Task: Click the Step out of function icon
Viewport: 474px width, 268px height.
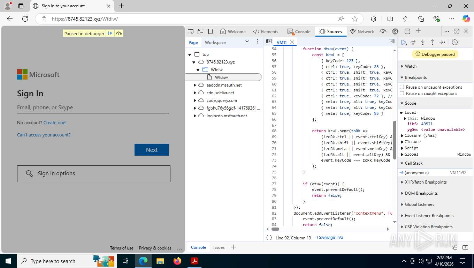Action: (x=433, y=42)
